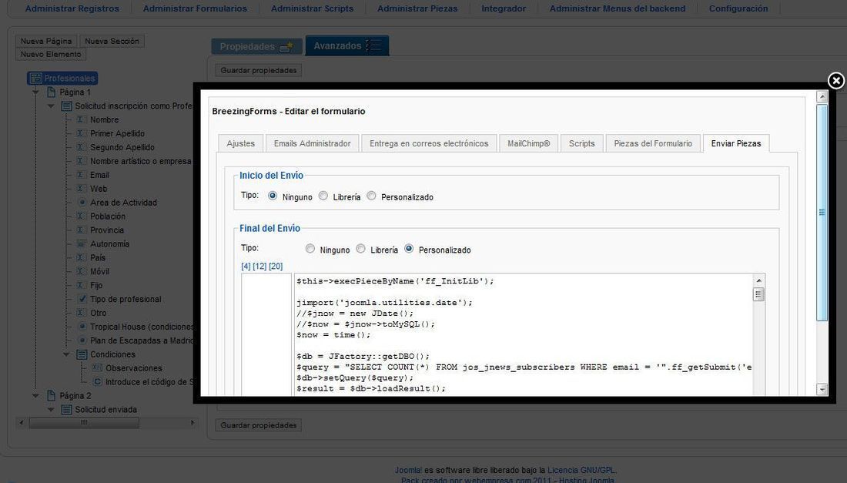Open the Emails Administrador tab
The image size is (847, 483).
point(312,143)
